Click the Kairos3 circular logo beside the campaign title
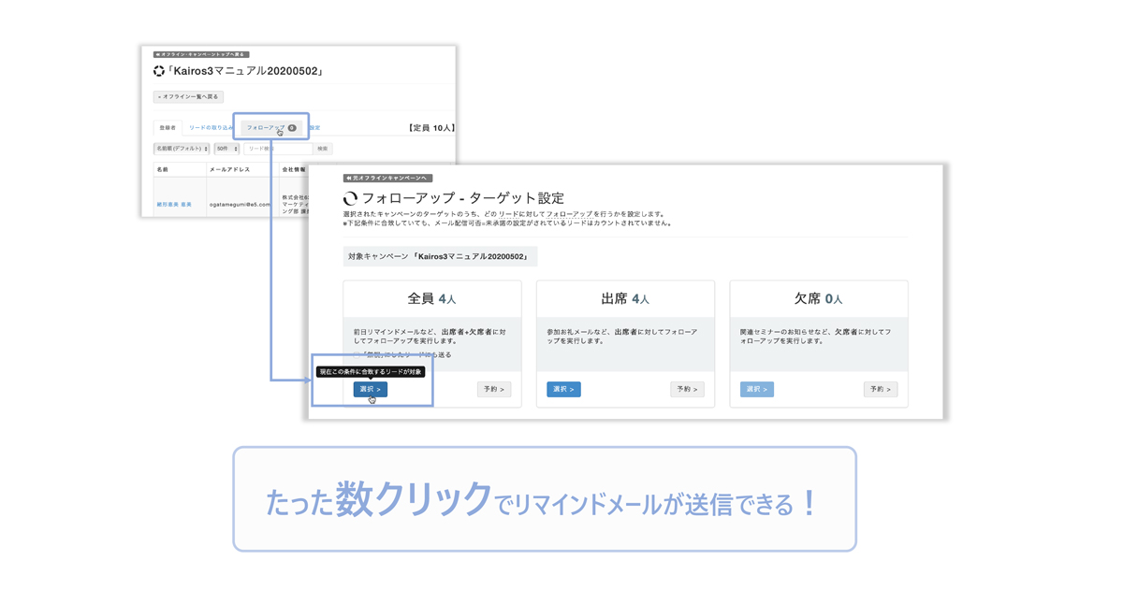Image resolution: width=1123 pixels, height=589 pixels. click(x=159, y=71)
